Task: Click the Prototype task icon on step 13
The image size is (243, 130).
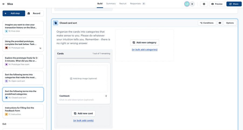Action: (6, 48)
